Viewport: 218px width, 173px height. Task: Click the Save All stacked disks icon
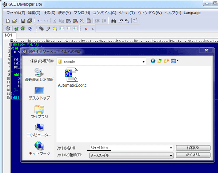(x=30, y=21)
